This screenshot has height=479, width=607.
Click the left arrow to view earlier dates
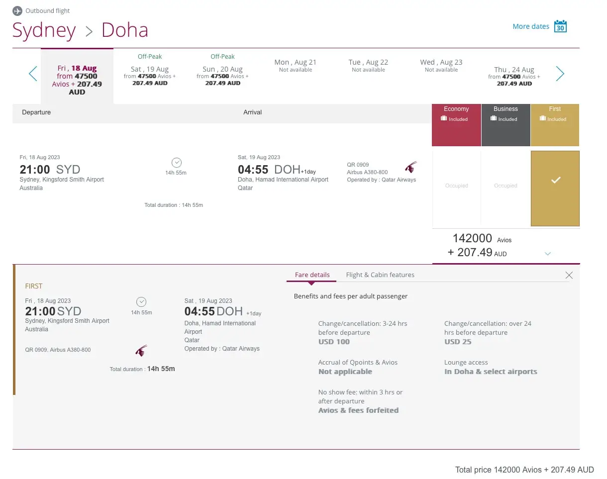click(32, 74)
